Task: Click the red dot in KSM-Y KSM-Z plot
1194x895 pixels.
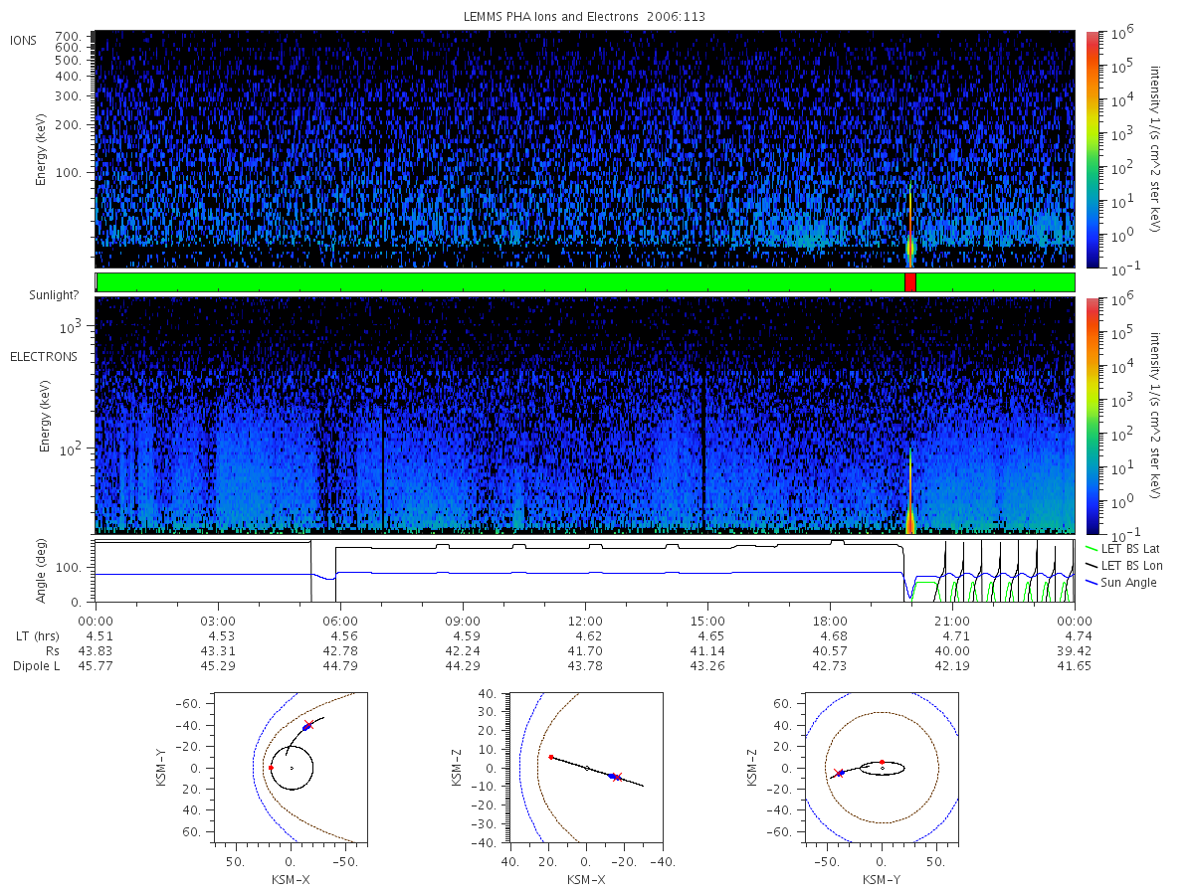Action: [882, 763]
